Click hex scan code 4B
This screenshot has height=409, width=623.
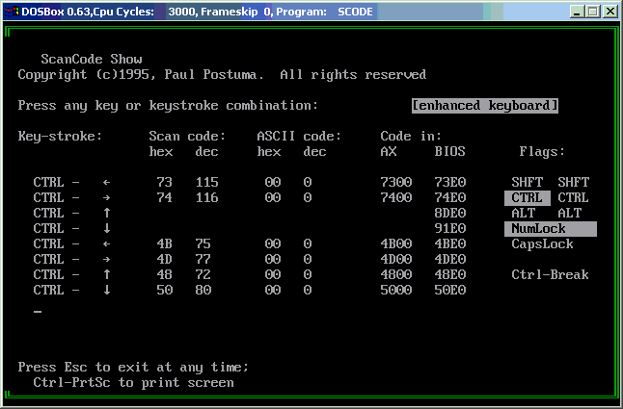(x=165, y=244)
